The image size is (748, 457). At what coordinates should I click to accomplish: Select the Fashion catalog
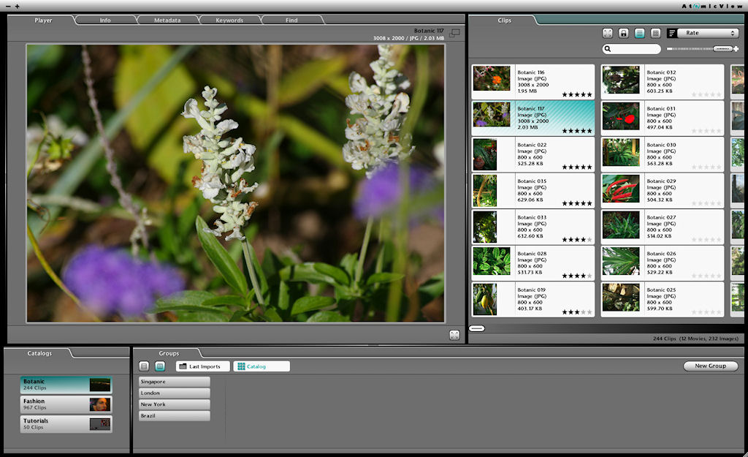tap(66, 404)
